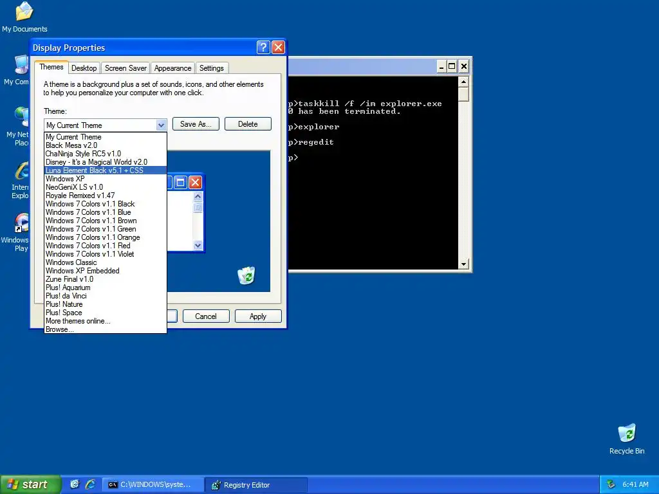Image resolution: width=659 pixels, height=494 pixels.
Task: Select Windows XP Embedded theme
Action: point(106,271)
